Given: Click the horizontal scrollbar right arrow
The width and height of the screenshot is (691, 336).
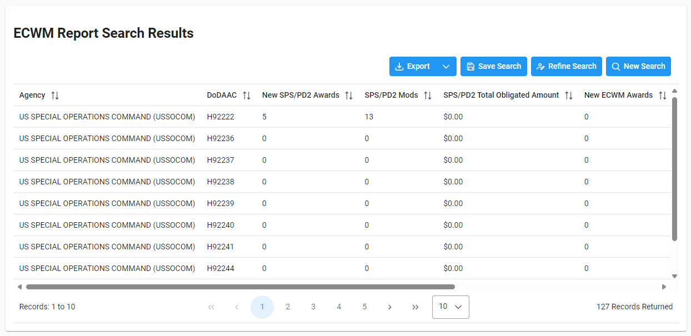Looking at the screenshot, I should tap(663, 287).
